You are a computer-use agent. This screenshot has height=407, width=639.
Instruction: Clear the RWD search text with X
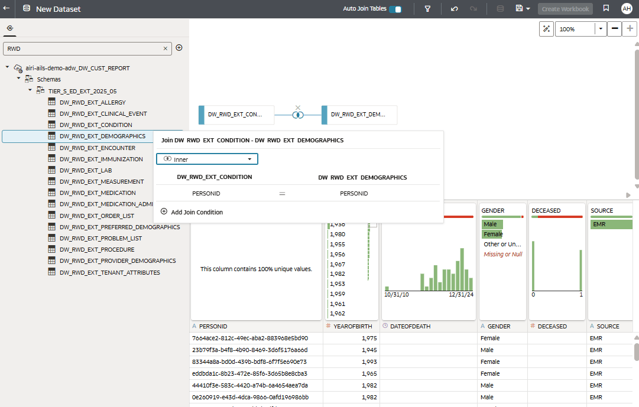tap(165, 48)
